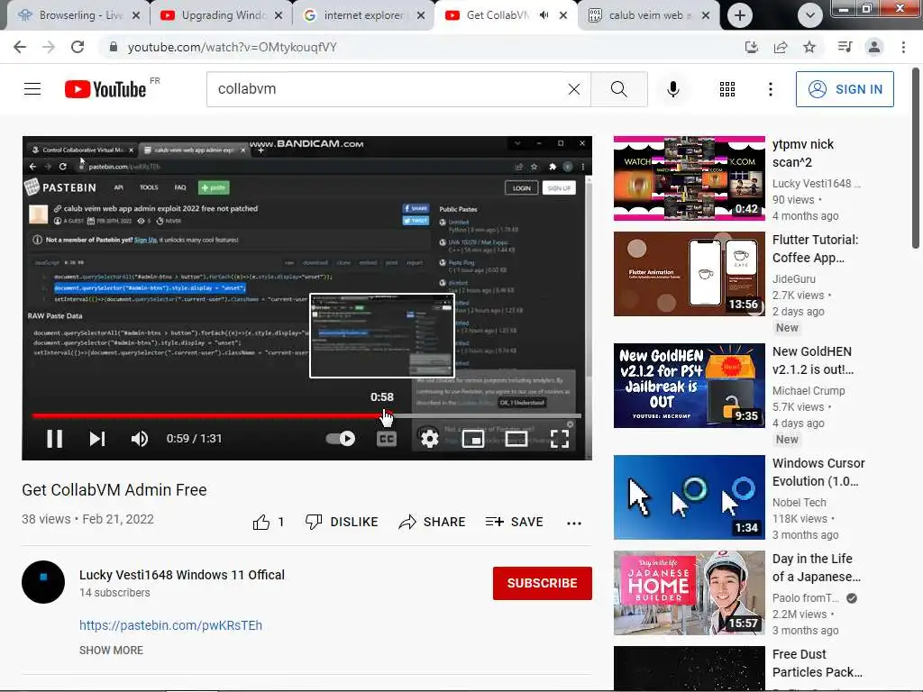Switch to the calub veim web tab
923x692 pixels.
pyautogui.click(x=648, y=15)
